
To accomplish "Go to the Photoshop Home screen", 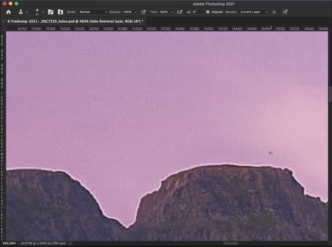I will (8, 12).
